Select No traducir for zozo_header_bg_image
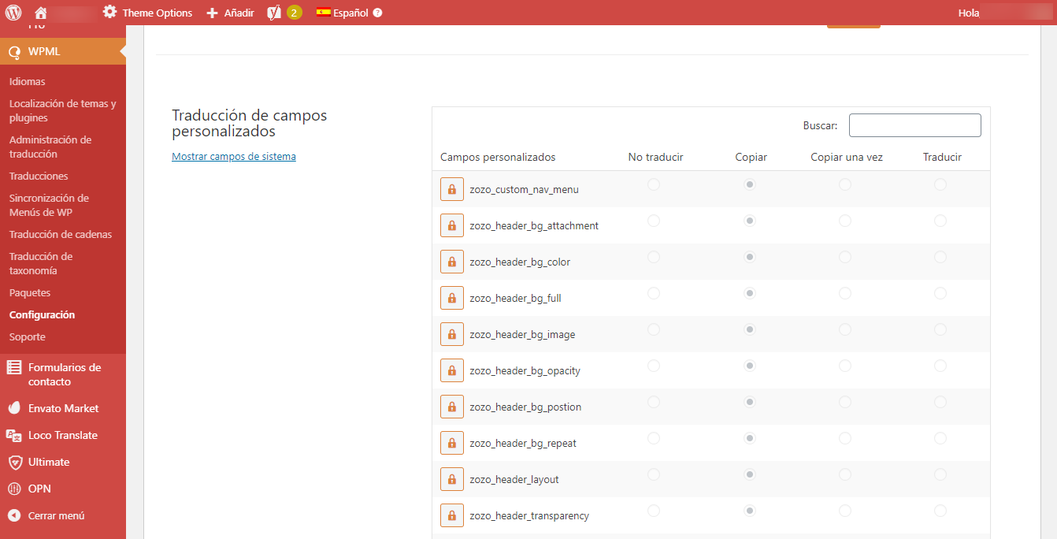The image size is (1057, 539). (x=654, y=329)
